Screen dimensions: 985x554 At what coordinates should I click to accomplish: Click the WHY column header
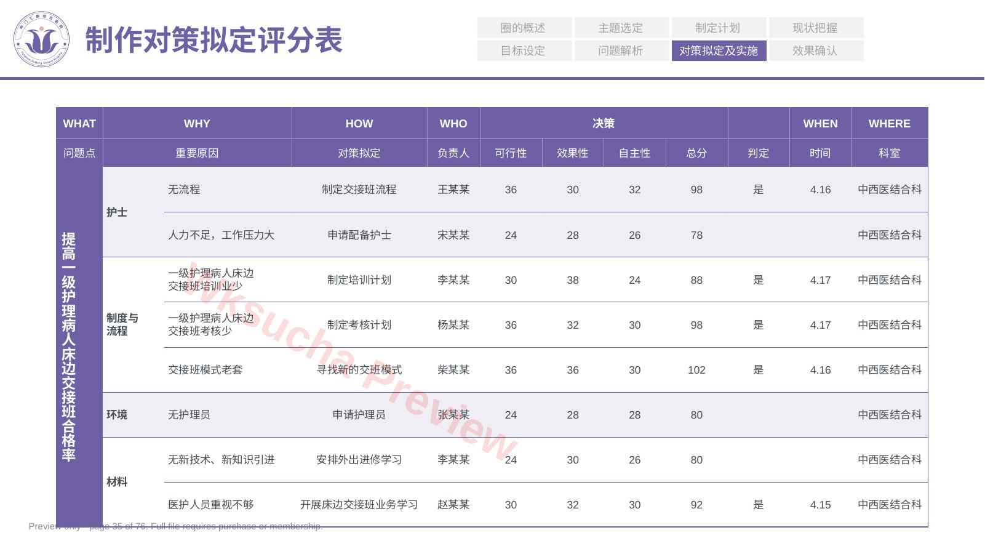(x=197, y=123)
